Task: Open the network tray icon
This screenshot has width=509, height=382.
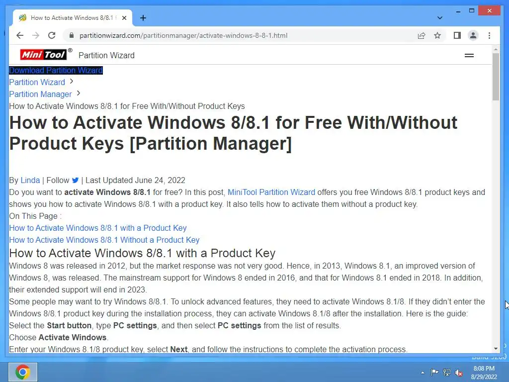Action: (447, 373)
